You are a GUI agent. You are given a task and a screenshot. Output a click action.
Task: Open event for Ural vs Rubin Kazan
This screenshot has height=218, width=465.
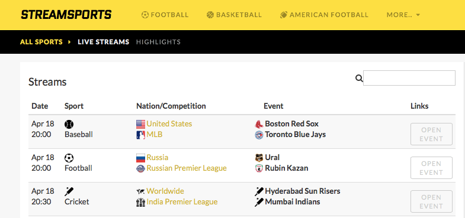pyautogui.click(x=431, y=168)
